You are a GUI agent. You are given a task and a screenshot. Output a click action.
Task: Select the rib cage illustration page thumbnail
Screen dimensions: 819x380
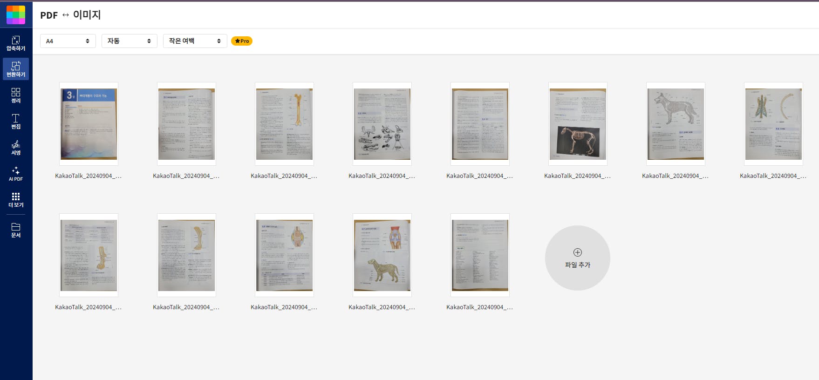[773, 124]
